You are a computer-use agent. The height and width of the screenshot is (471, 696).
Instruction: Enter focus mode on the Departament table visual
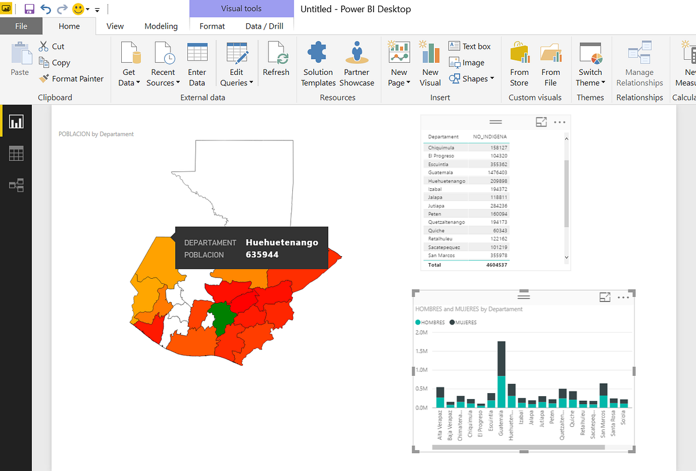[x=541, y=122]
